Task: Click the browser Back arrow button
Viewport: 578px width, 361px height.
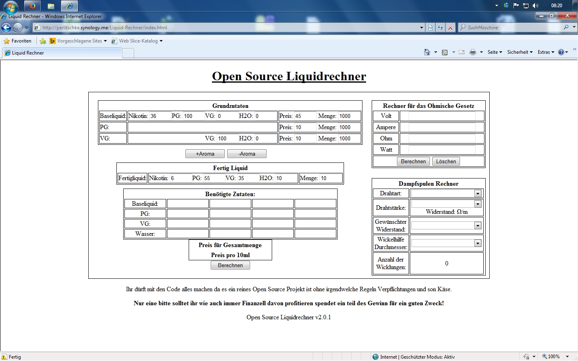Action: (x=6, y=28)
